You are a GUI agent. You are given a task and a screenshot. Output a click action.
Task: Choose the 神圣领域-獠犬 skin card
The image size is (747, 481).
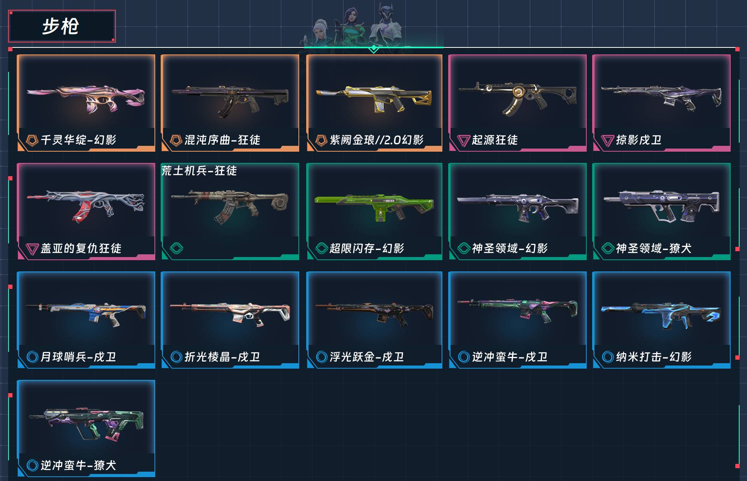661,212
